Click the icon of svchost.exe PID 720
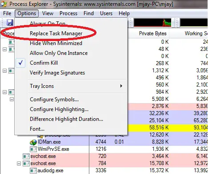Image resolution: width=208 pixels, height=174 pixels. tap(26, 156)
